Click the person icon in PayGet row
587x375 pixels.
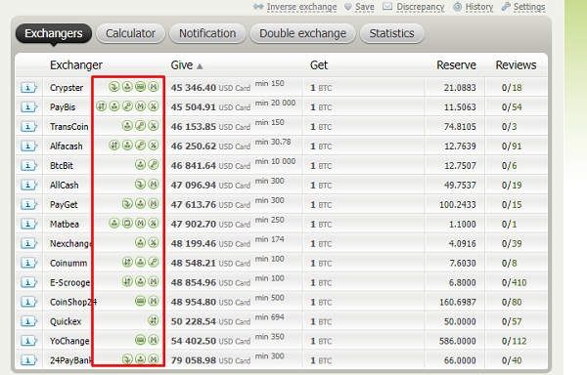(x=140, y=203)
